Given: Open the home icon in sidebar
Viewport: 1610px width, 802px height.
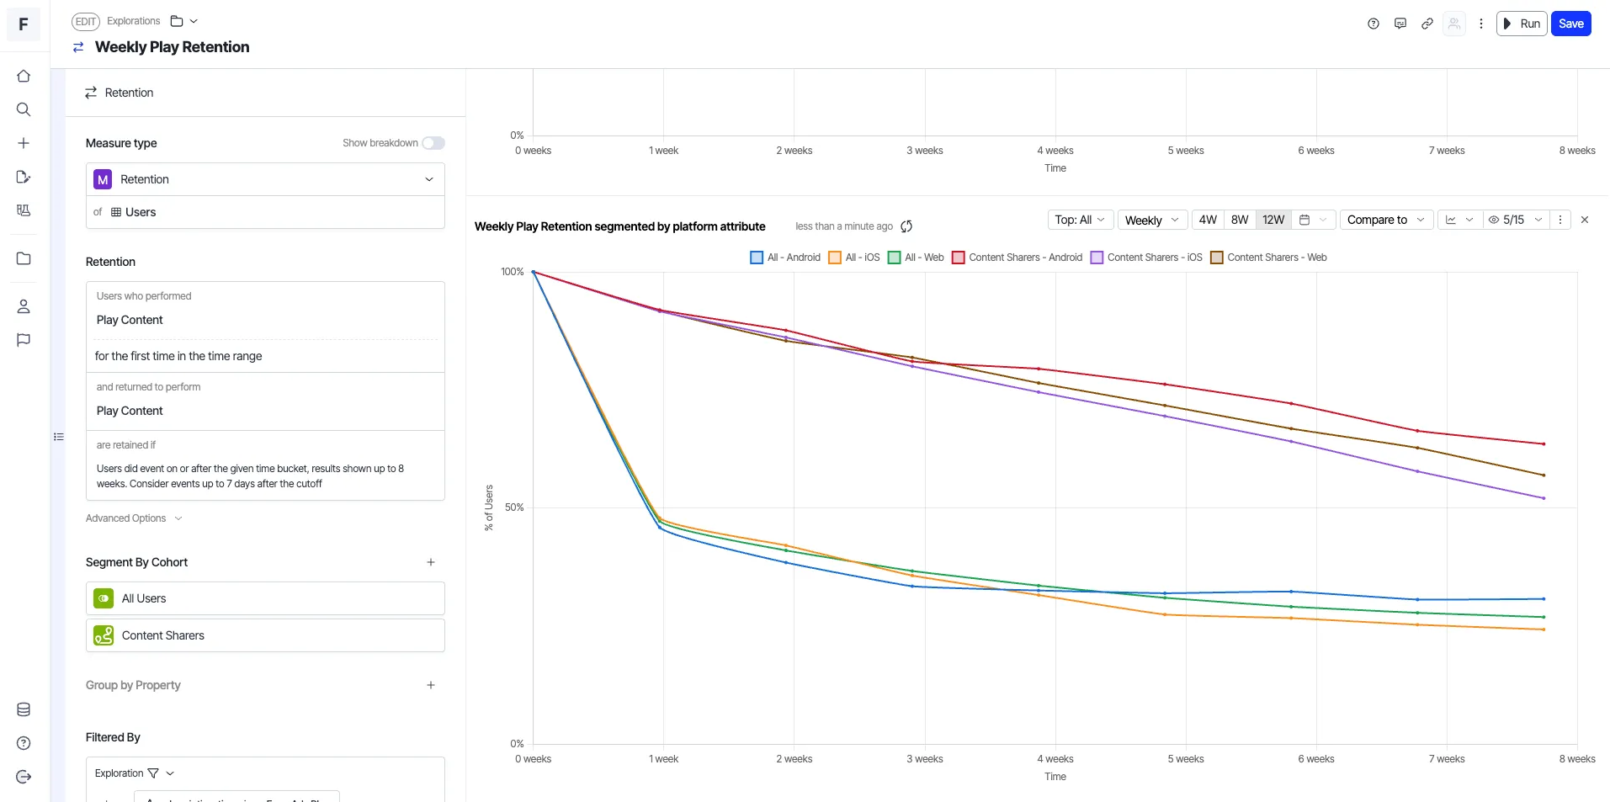Looking at the screenshot, I should pyautogui.click(x=24, y=76).
